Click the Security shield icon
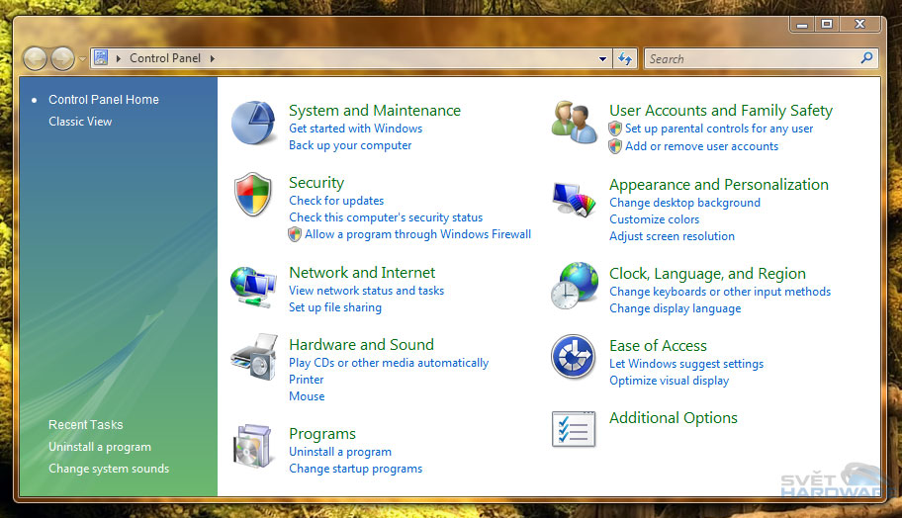902x518 pixels. point(253,195)
